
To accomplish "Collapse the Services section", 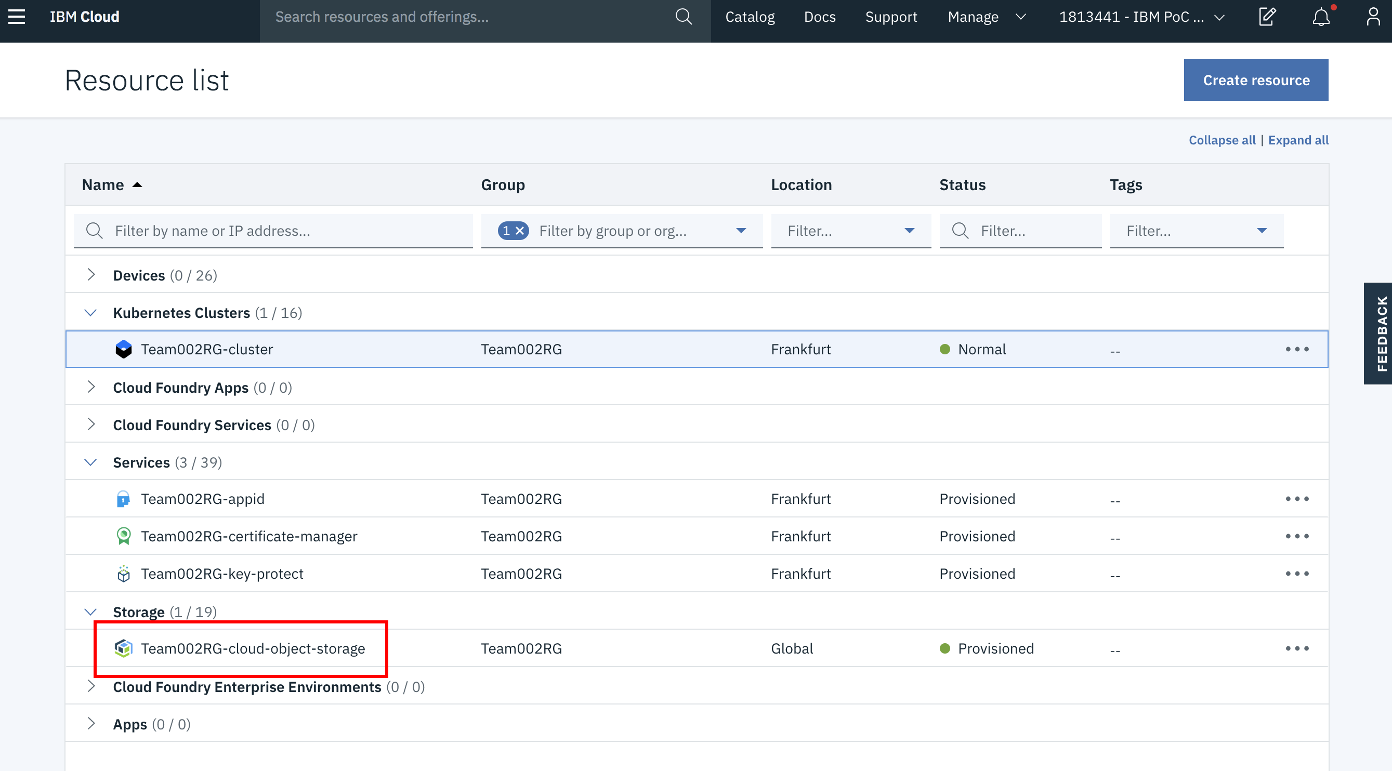I will (x=91, y=462).
